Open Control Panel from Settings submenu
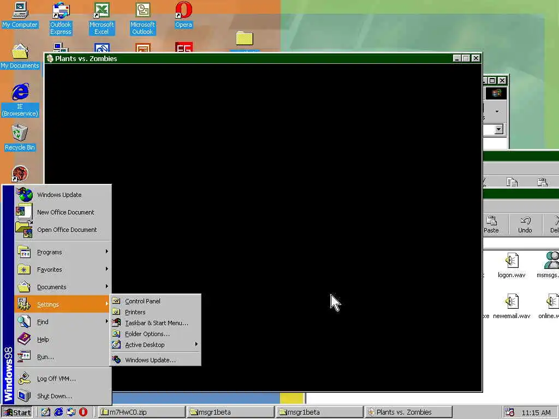 (x=156, y=301)
